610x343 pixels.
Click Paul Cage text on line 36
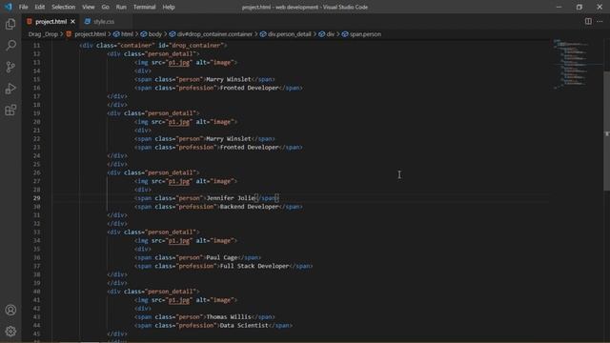tap(222, 257)
